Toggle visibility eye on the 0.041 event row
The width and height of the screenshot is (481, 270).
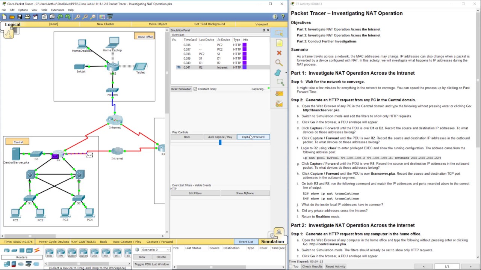click(x=178, y=67)
